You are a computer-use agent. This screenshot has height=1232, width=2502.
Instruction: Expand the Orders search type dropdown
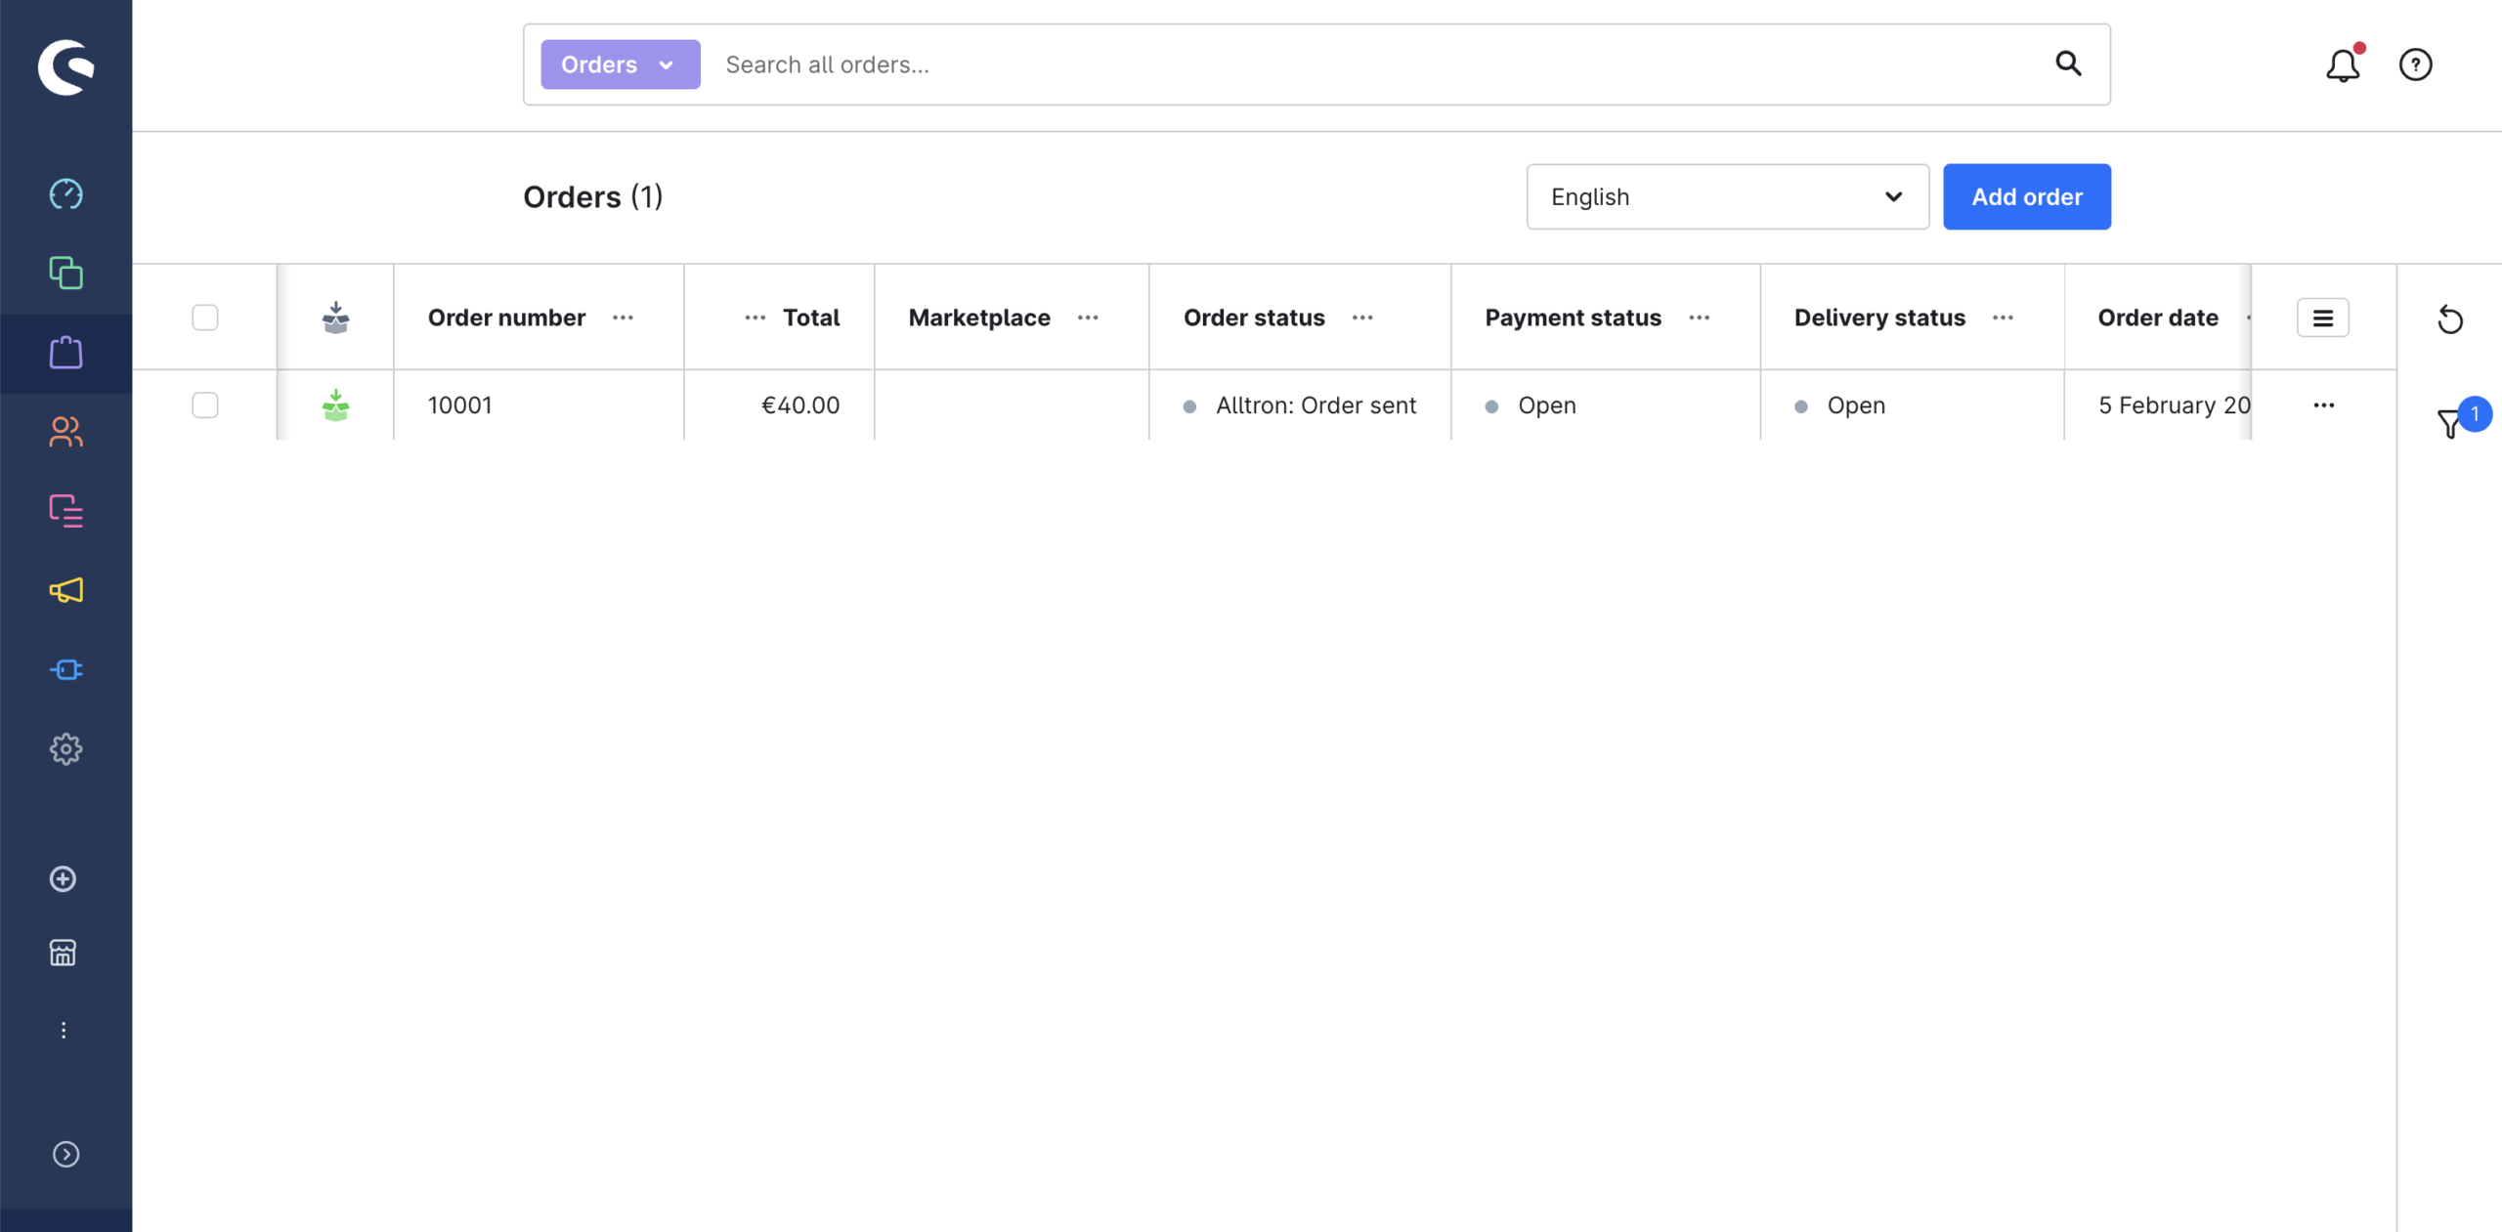coord(620,64)
